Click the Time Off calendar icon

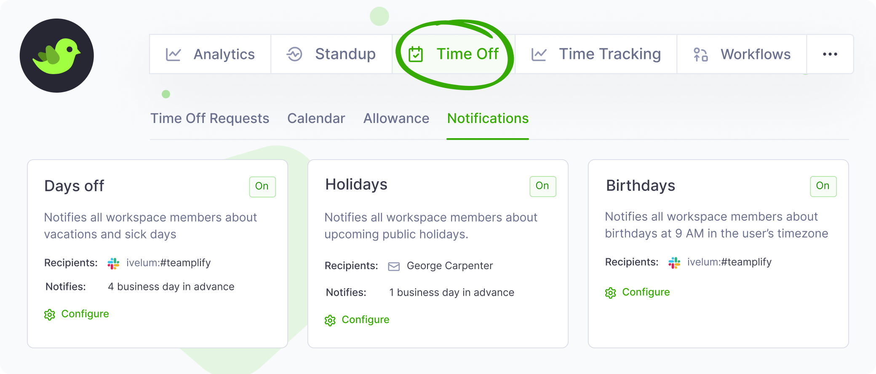click(x=416, y=54)
